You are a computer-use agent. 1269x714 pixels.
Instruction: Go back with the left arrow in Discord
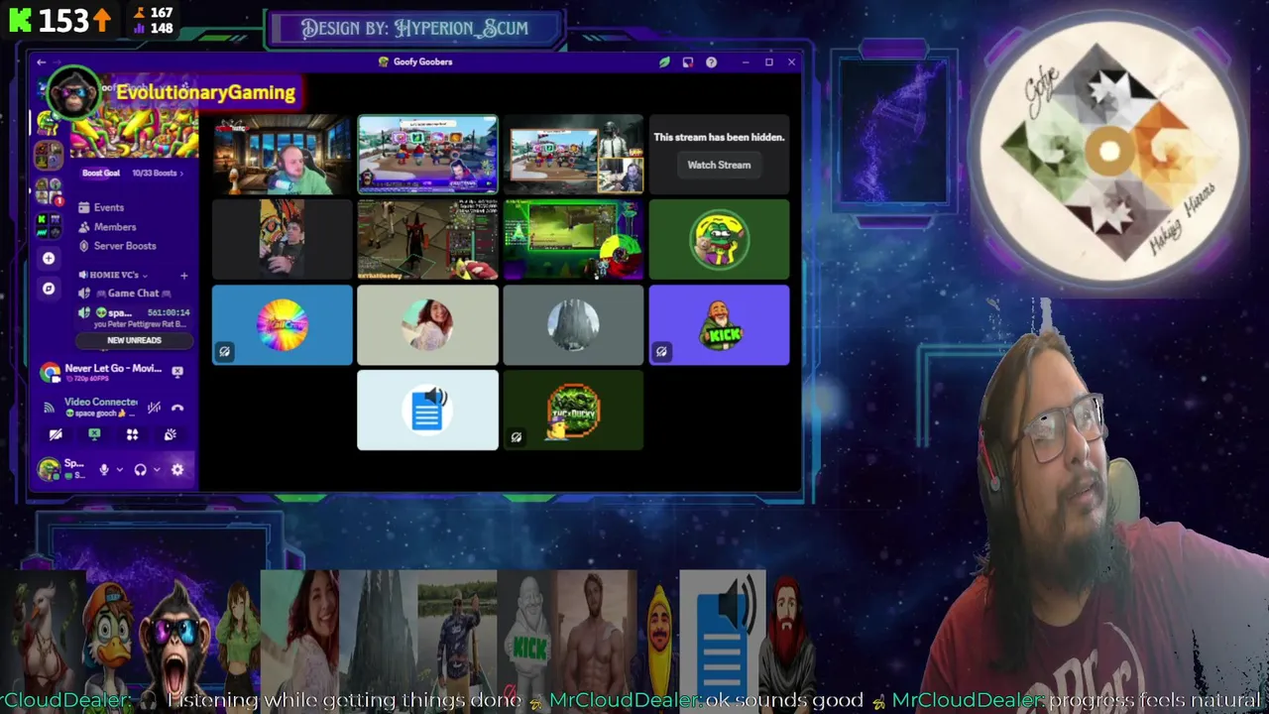[41, 62]
